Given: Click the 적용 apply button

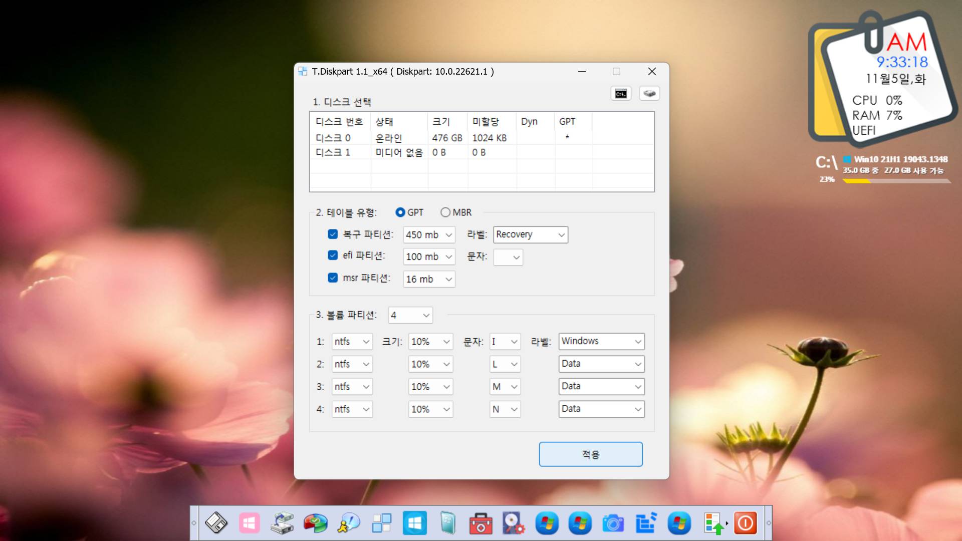Looking at the screenshot, I should coord(591,454).
